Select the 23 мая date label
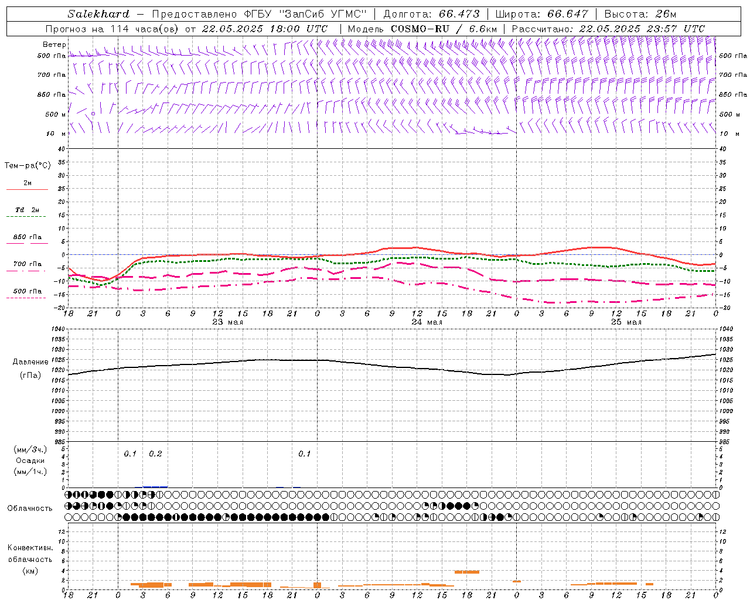Viewport: 750px width, 600px height. [x=227, y=322]
